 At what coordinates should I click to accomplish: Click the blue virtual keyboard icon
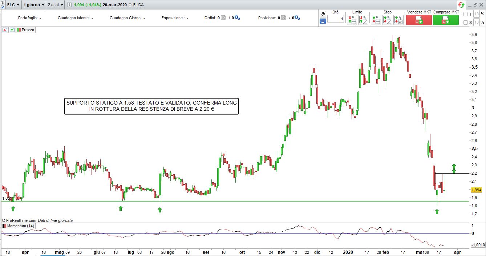[323, 21]
